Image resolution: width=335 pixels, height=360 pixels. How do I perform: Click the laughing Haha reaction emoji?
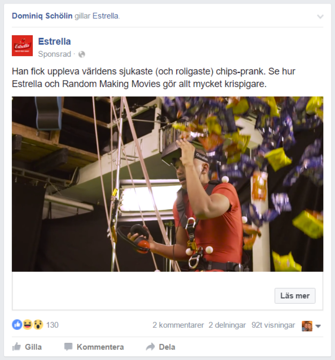27,325
